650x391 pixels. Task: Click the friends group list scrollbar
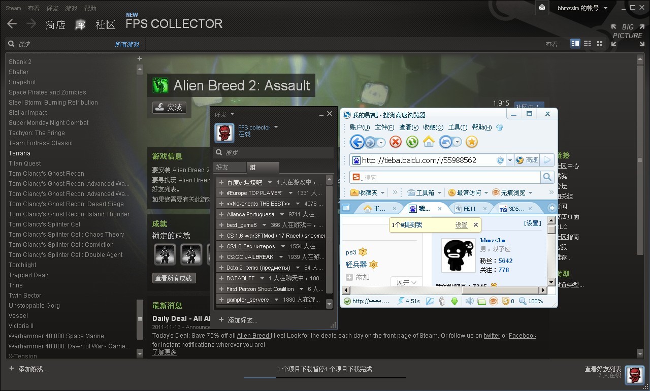coord(329,238)
